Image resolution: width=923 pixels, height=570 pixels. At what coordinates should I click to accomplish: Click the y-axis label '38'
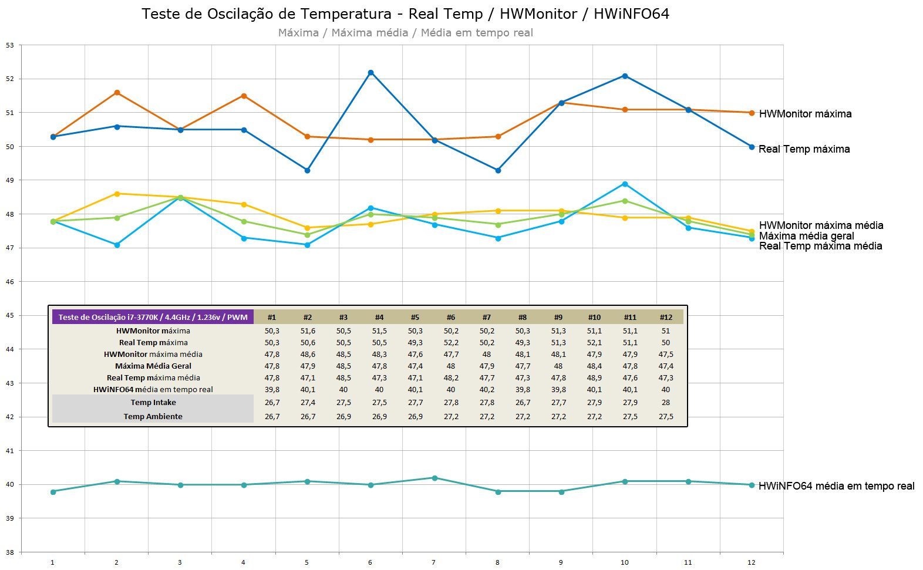[9, 552]
